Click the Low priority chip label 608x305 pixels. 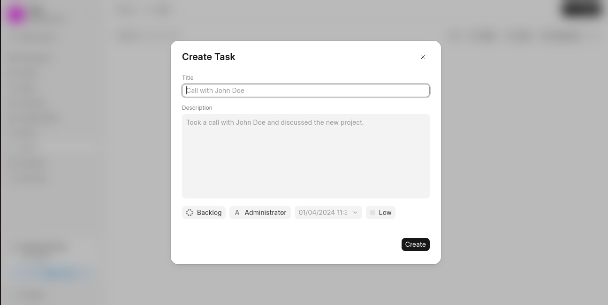point(385,213)
